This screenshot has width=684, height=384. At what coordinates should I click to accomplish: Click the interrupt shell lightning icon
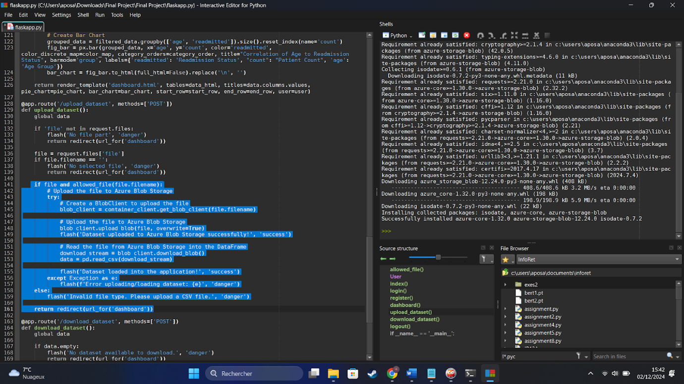(x=433, y=36)
